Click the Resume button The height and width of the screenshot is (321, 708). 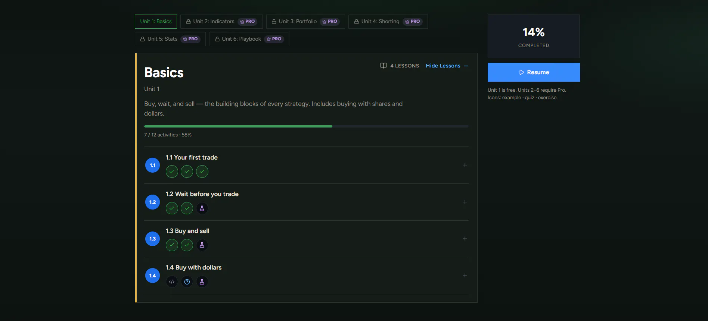point(534,72)
